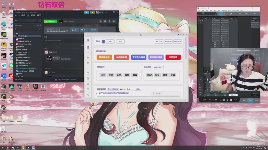268x150 pixels.
Task: Open 游戏和软件 dropdown in Steam library
Action: coord(35,25)
